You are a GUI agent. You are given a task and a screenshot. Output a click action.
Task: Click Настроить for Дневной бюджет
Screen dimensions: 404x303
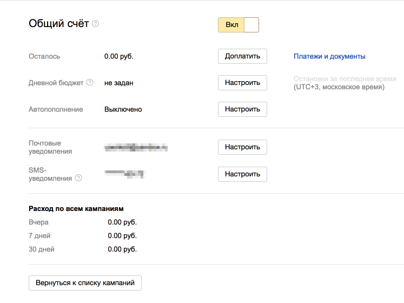click(x=242, y=83)
